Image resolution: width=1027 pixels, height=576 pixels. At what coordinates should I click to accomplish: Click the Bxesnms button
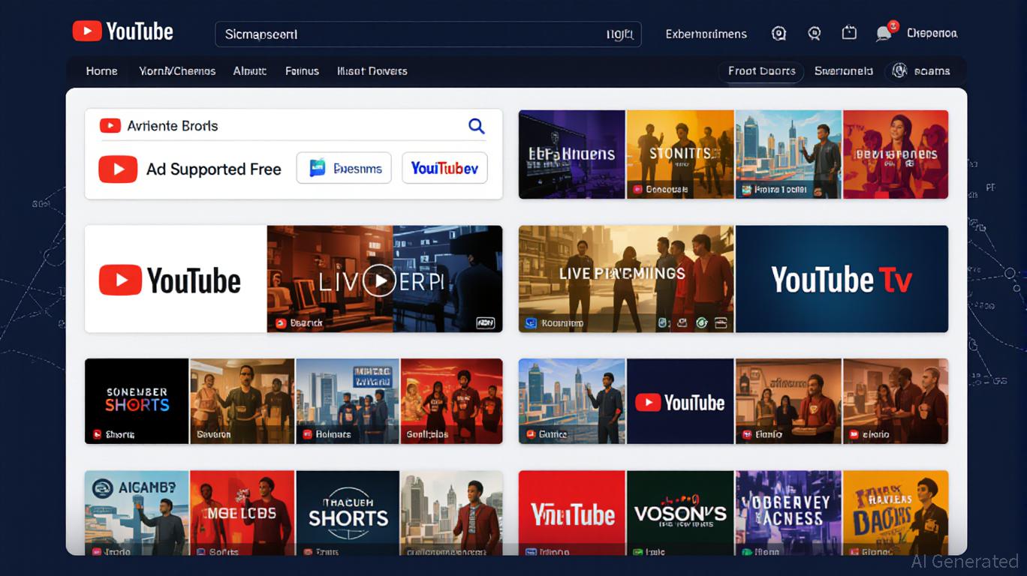pos(344,168)
